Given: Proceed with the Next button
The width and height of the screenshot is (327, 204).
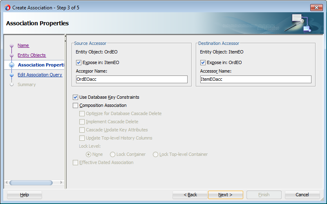Looking at the screenshot, I should point(226,195).
